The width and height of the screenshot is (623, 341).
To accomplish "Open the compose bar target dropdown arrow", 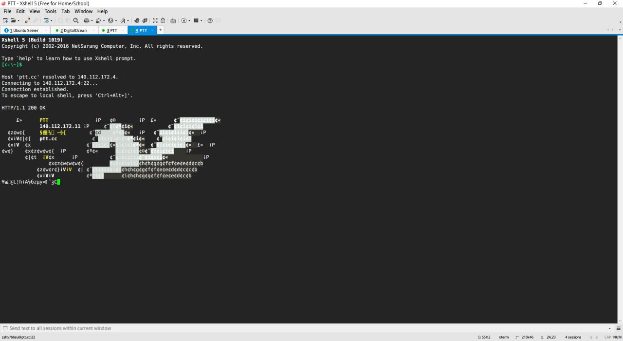I will (x=610, y=328).
